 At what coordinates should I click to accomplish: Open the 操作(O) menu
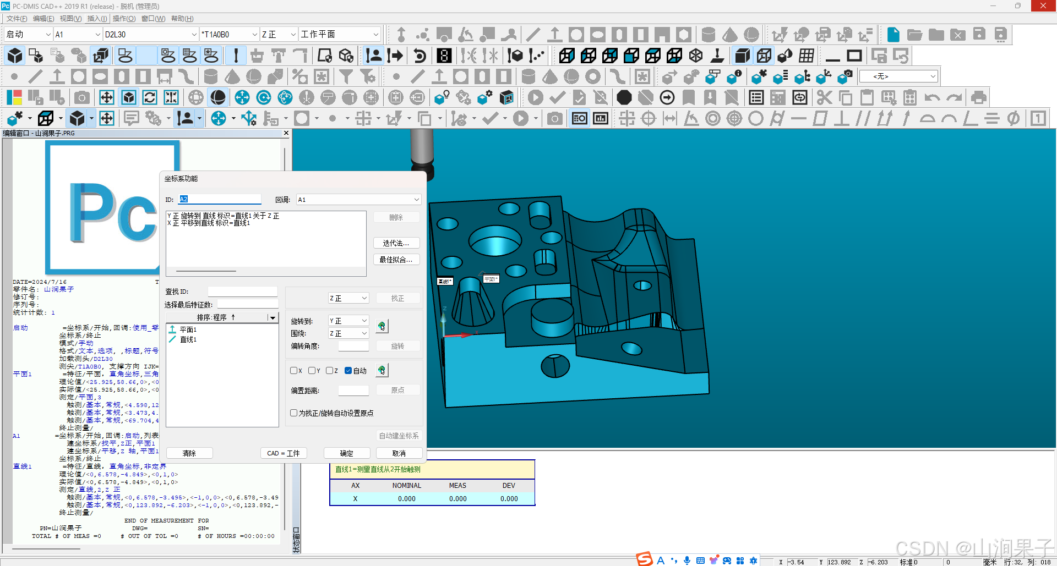pos(124,19)
